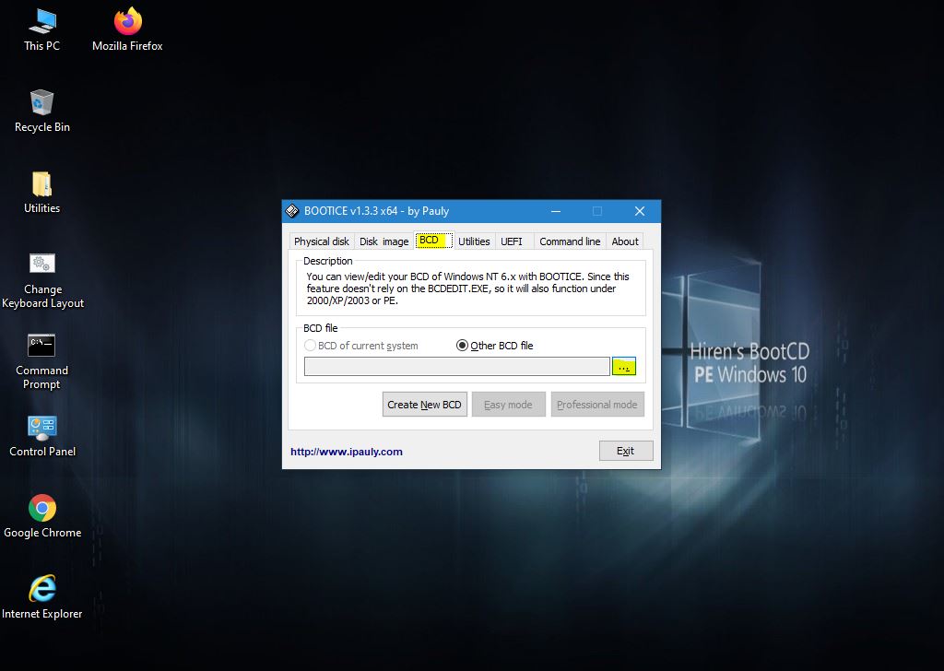This screenshot has height=671, width=944.
Task: Click the BOOTICE title bar app icon
Action: point(292,211)
